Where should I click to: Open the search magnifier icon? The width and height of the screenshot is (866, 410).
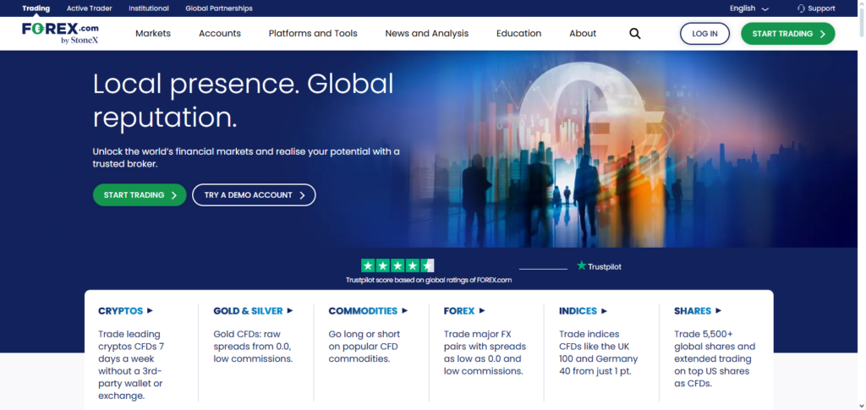[x=635, y=34]
